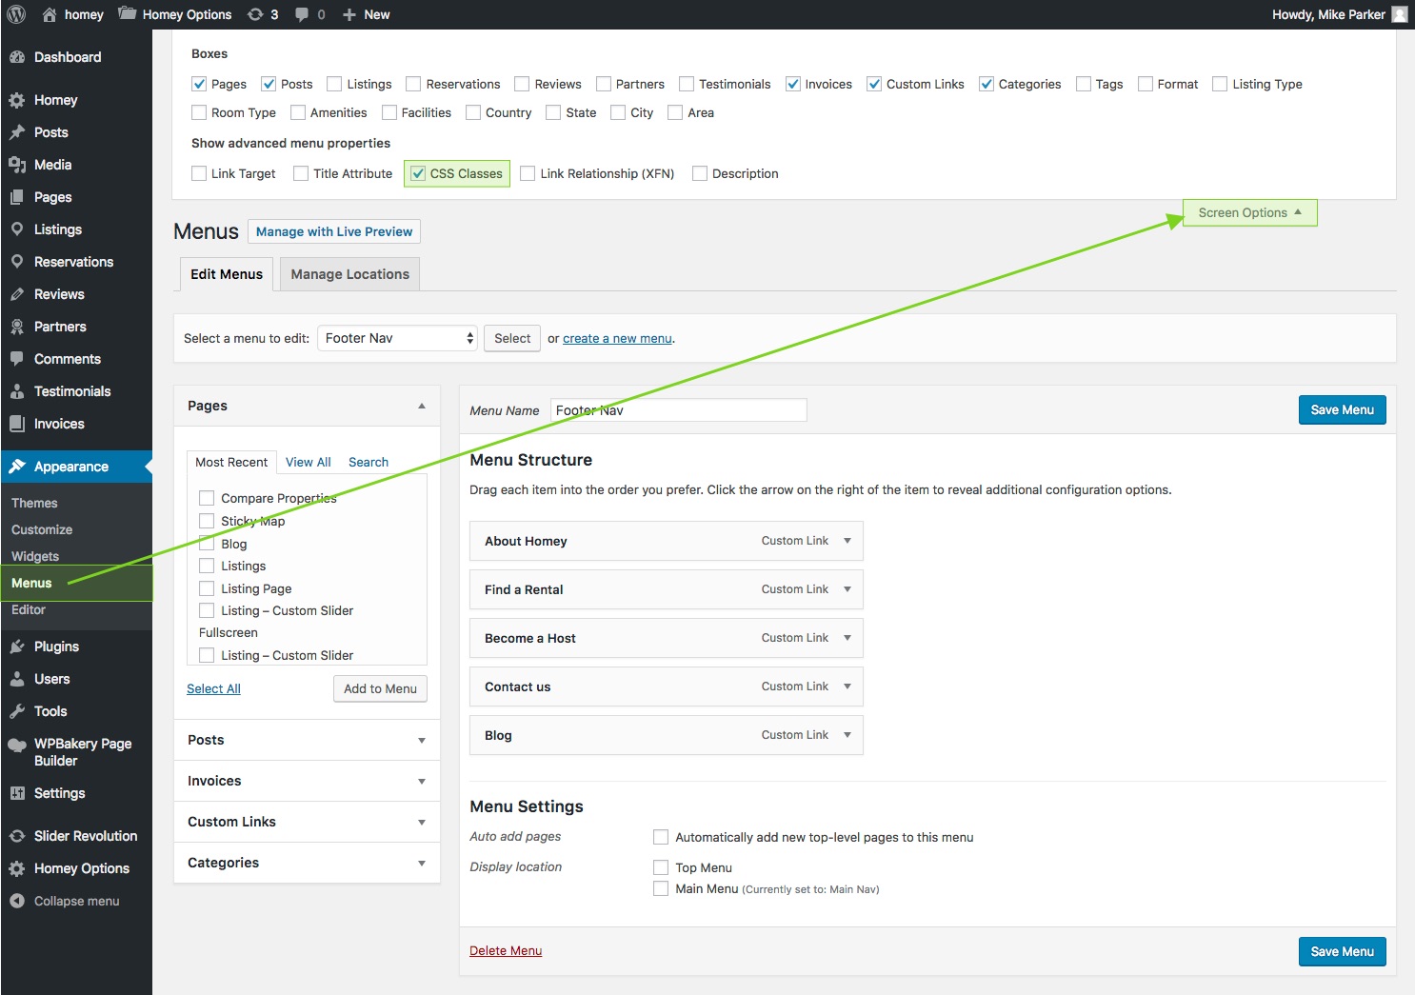
Task: Click the Appearance paintbrush icon
Action: coord(17,467)
